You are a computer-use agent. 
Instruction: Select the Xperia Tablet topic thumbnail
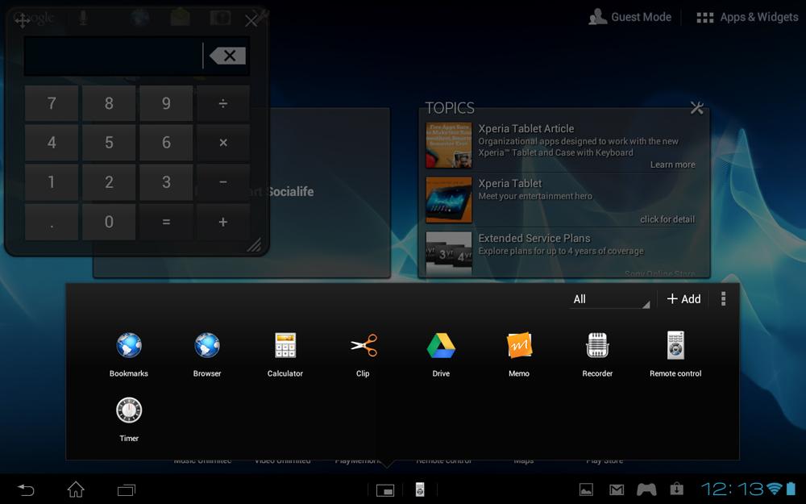pyautogui.click(x=449, y=199)
